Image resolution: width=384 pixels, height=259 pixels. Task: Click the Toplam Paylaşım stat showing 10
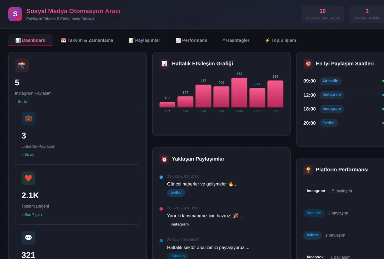coord(323,14)
